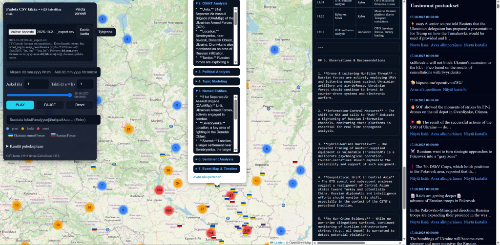The image size is (500, 245).
Task: Open the orange 21 cluster marker
Action: [128, 129]
